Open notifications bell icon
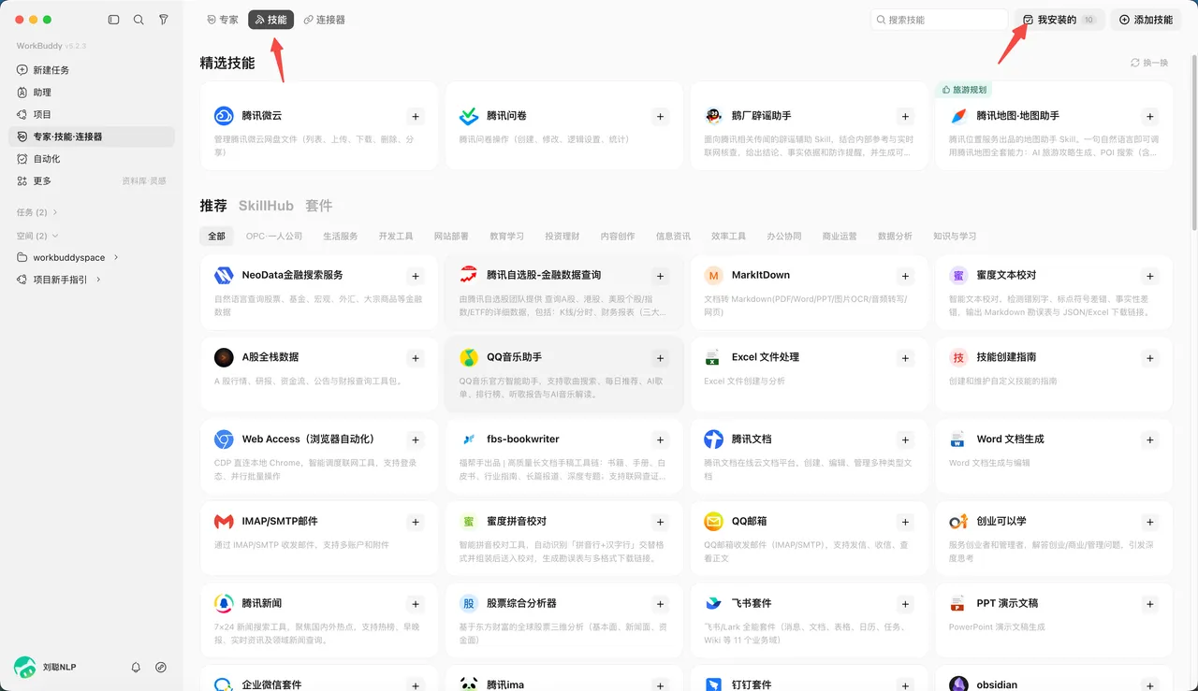This screenshot has height=691, width=1198. coord(136,668)
